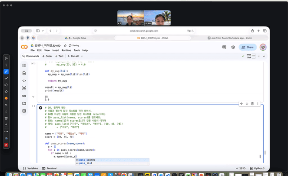Viewport: 288px width, 176px height.
Task: Open the Commands search palette
Action: pyautogui.click(x=31, y=56)
